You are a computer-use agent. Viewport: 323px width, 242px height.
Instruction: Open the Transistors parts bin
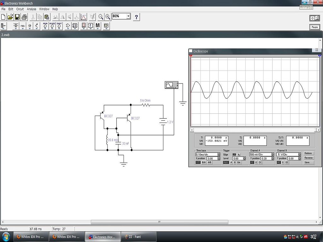pos(37,26)
